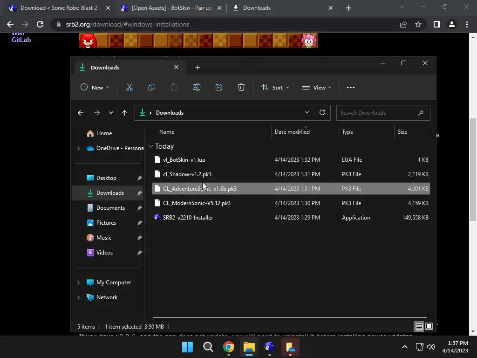
Task: Bookmark this page with the star icon
Action: (418, 24)
